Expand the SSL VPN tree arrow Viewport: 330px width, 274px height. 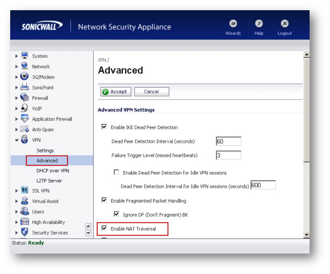17,191
